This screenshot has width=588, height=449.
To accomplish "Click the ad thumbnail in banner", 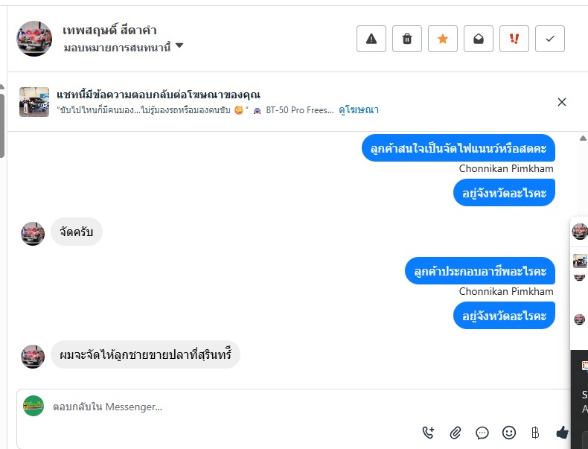I will (x=34, y=102).
